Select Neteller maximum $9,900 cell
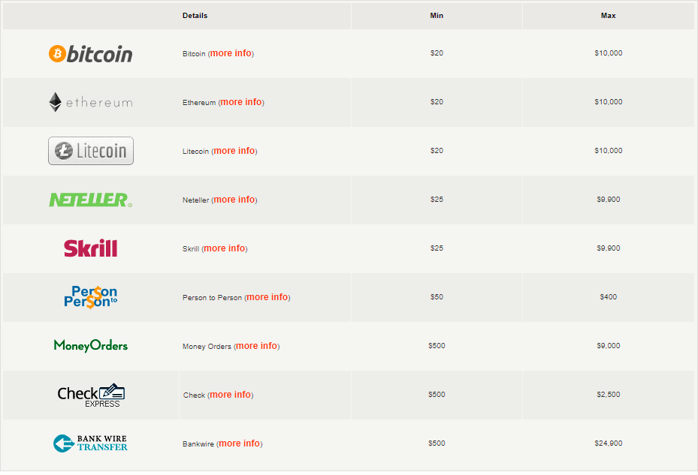698x475 pixels. click(608, 200)
